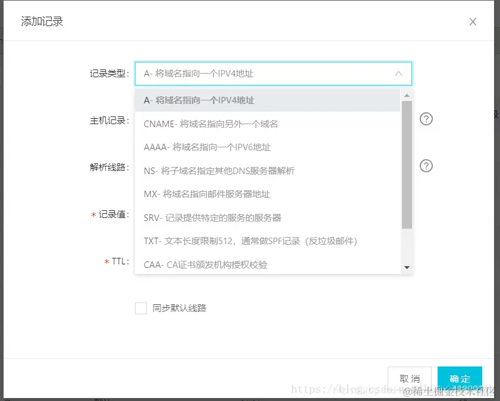This screenshot has height=401, width=500.
Task: Click the help icon beside 解析线路
Action: pos(426,166)
